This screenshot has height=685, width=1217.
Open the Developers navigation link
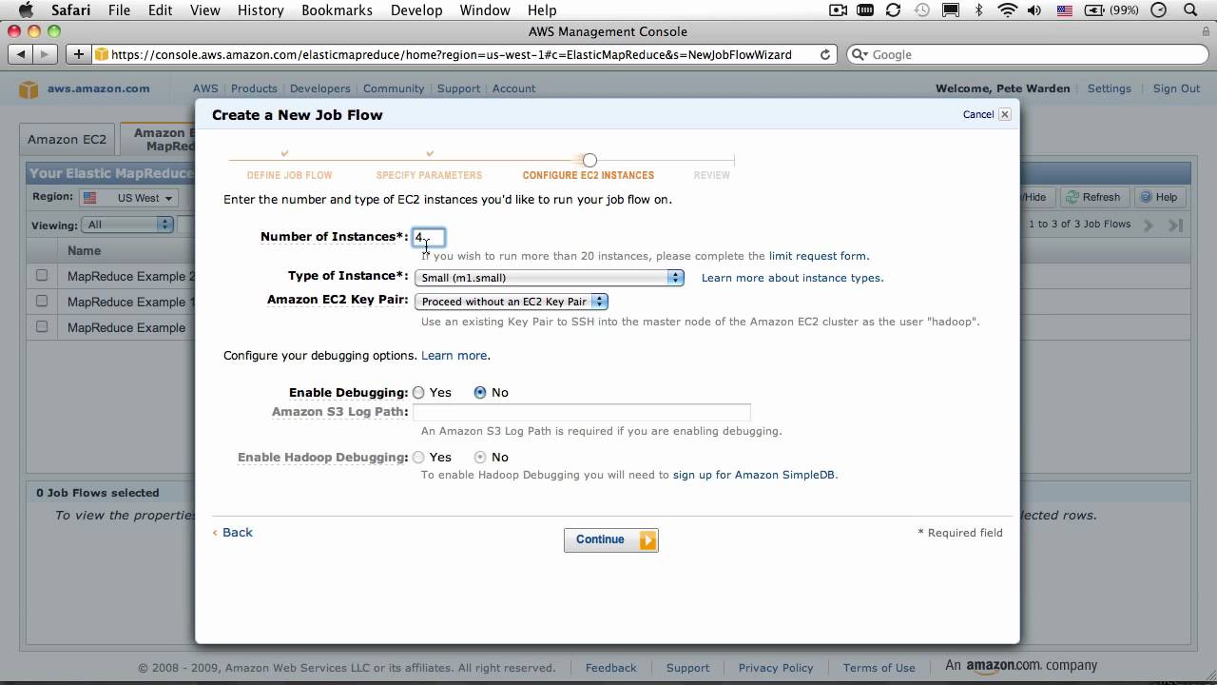[x=320, y=88]
